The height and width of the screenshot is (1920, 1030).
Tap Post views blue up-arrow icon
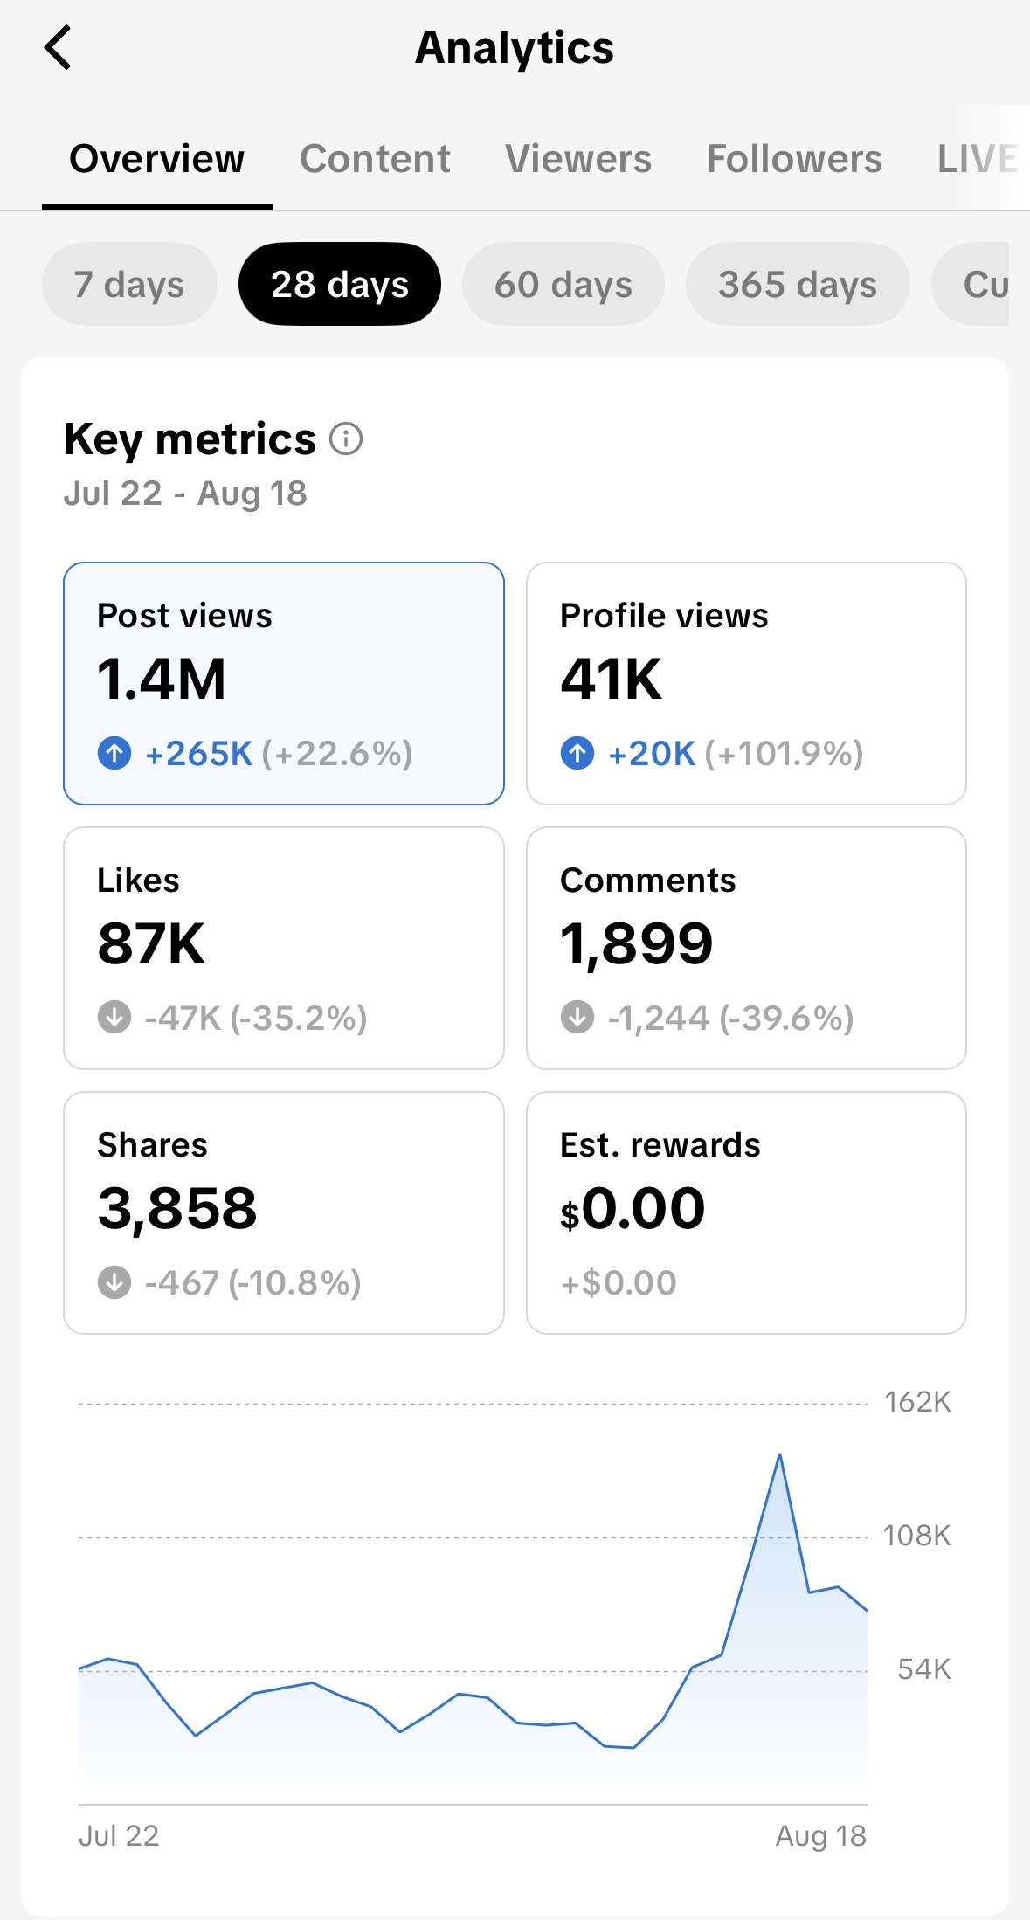coord(114,753)
